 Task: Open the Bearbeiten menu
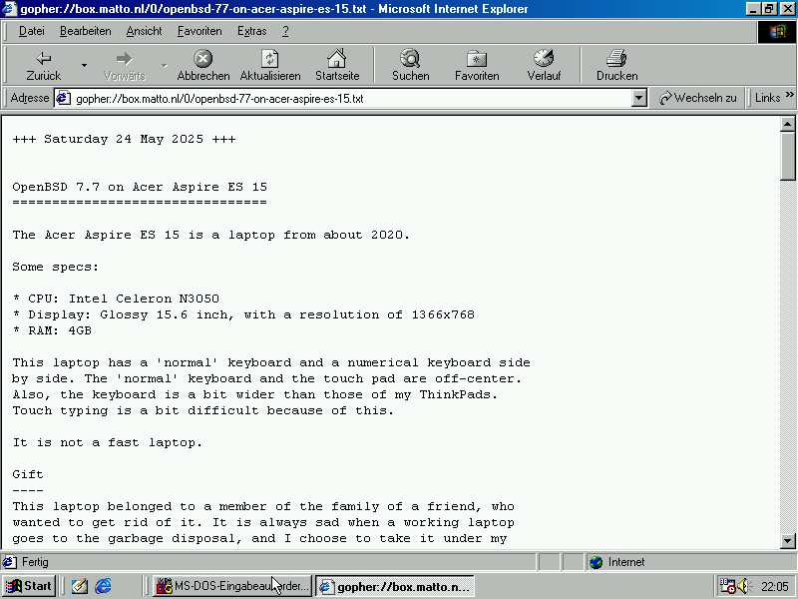tap(86, 31)
